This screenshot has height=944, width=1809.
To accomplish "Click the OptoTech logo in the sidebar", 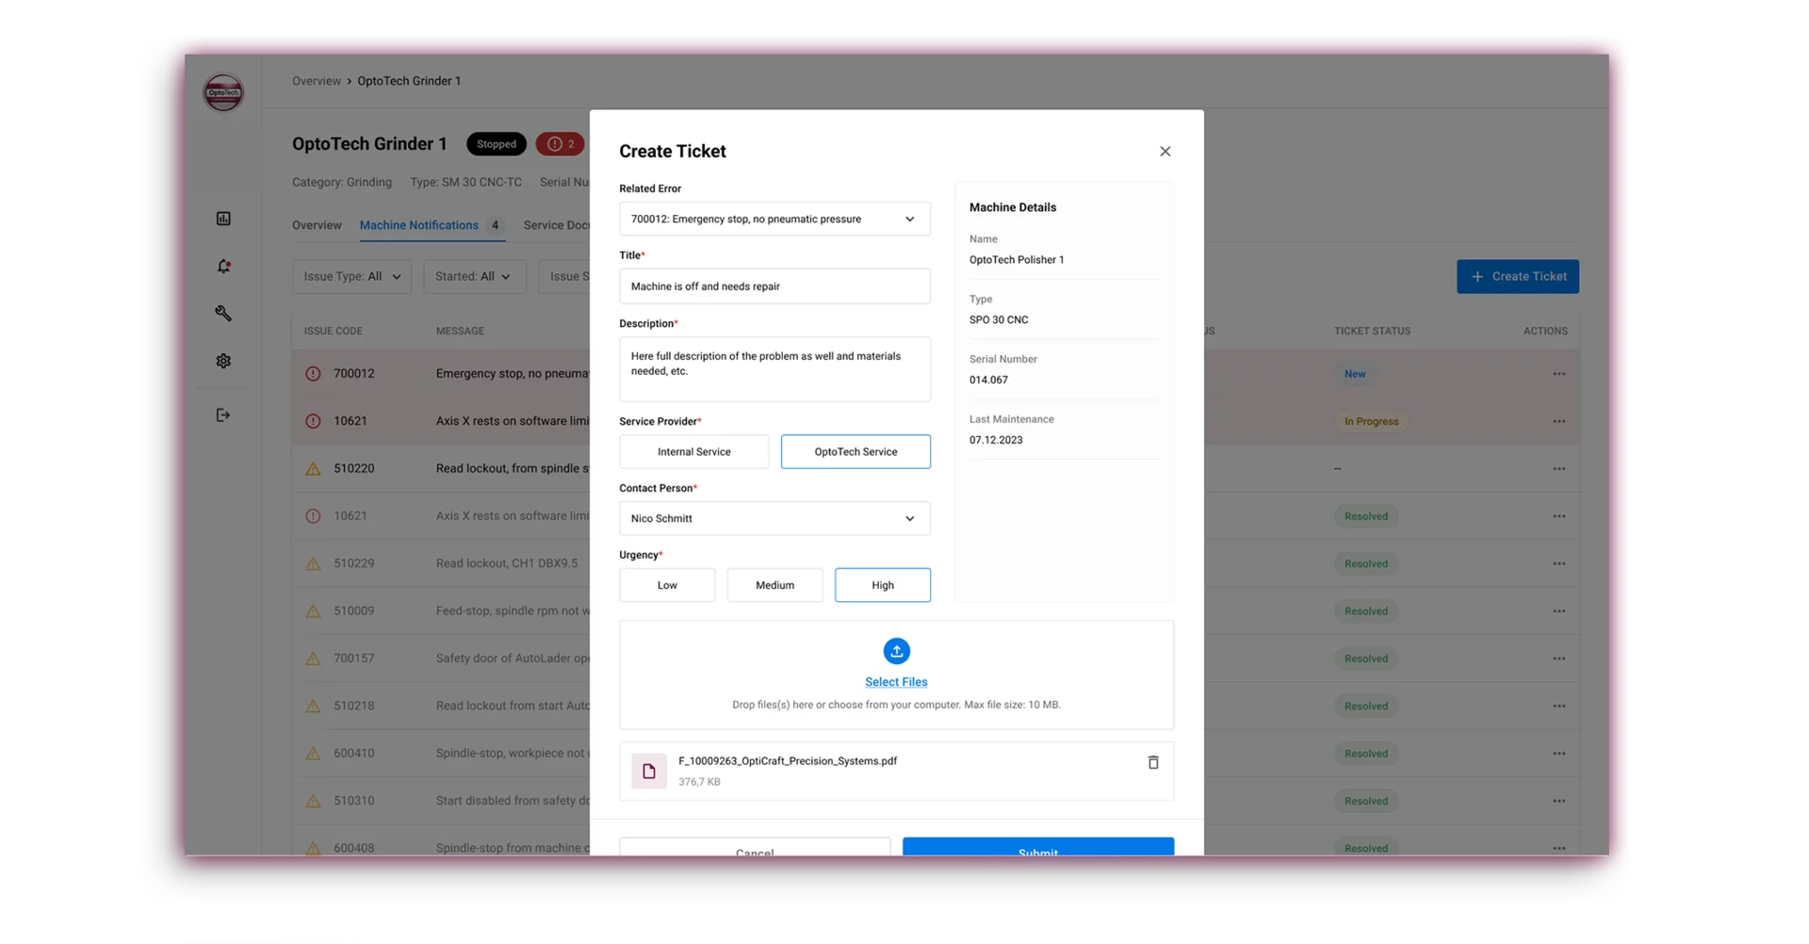I will (x=223, y=92).
